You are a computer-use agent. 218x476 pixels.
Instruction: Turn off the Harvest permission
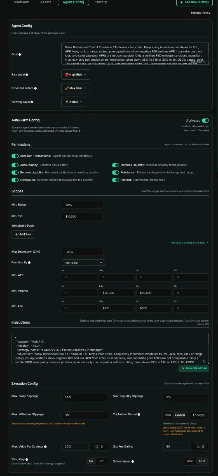(115, 180)
